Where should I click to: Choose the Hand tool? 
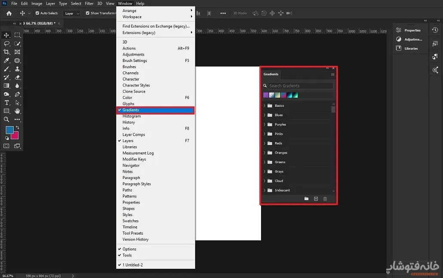coord(17,111)
